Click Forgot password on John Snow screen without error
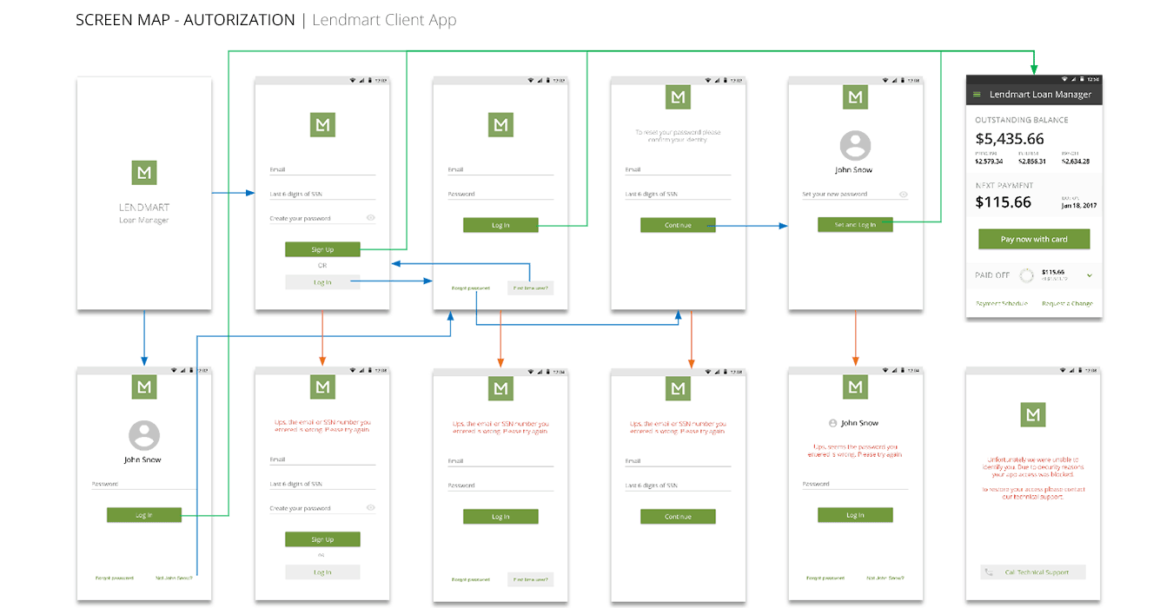Viewport: 1173px width, 608px height. 115,578
